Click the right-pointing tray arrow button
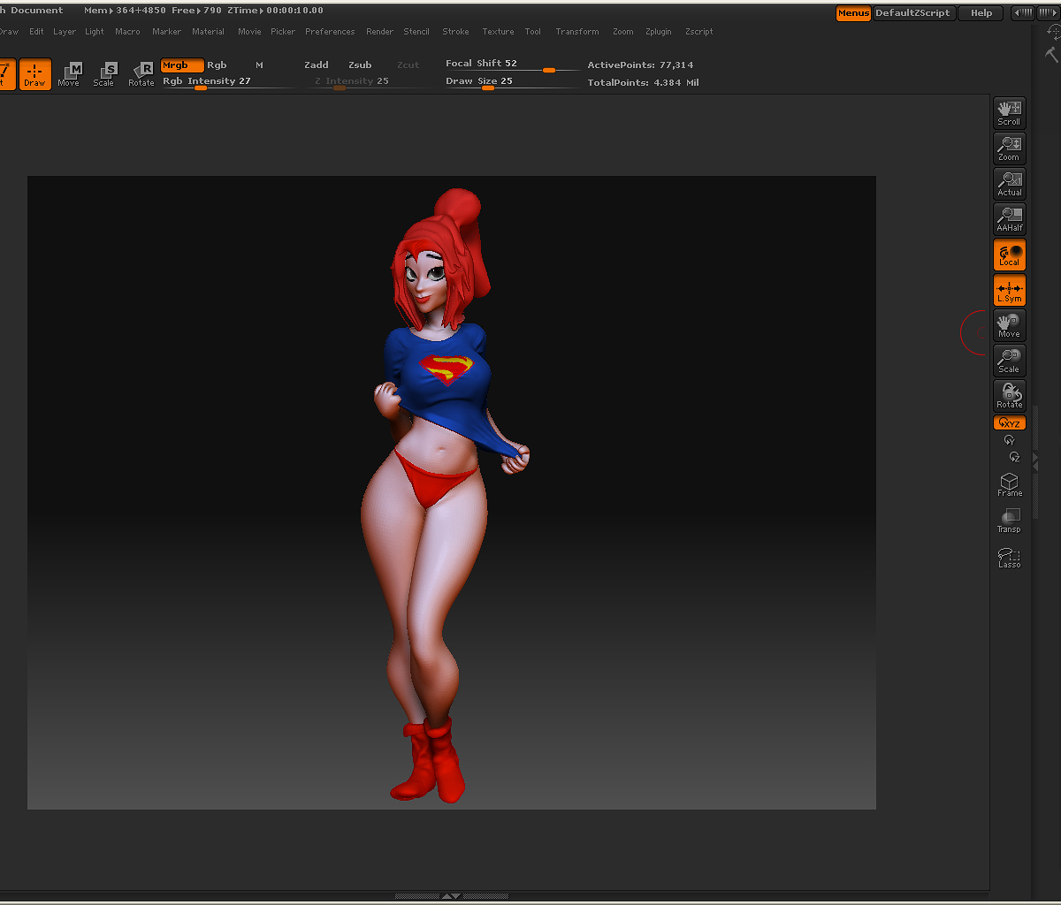1061x905 pixels. pyautogui.click(x=1048, y=13)
